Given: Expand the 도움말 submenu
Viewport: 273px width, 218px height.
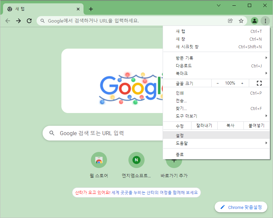Looking at the screenshot, I should 216,143.
